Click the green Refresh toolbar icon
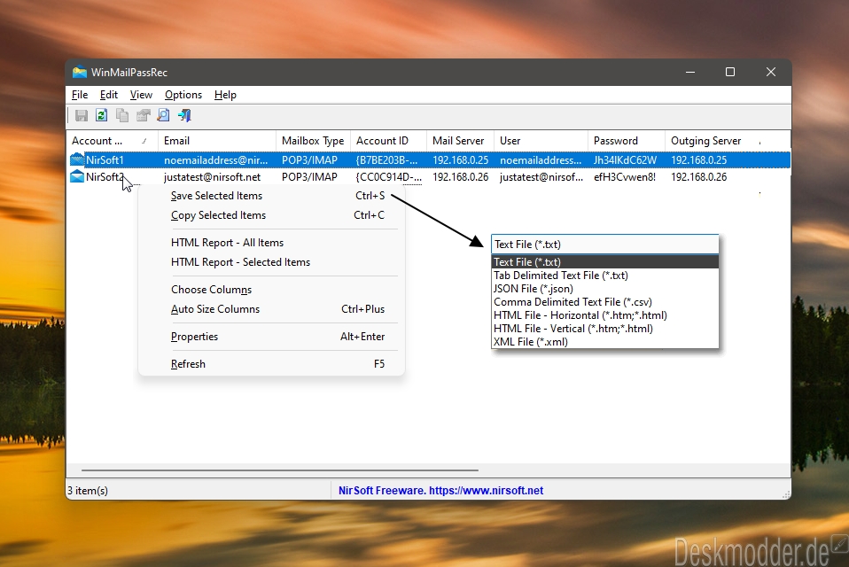 (101, 115)
